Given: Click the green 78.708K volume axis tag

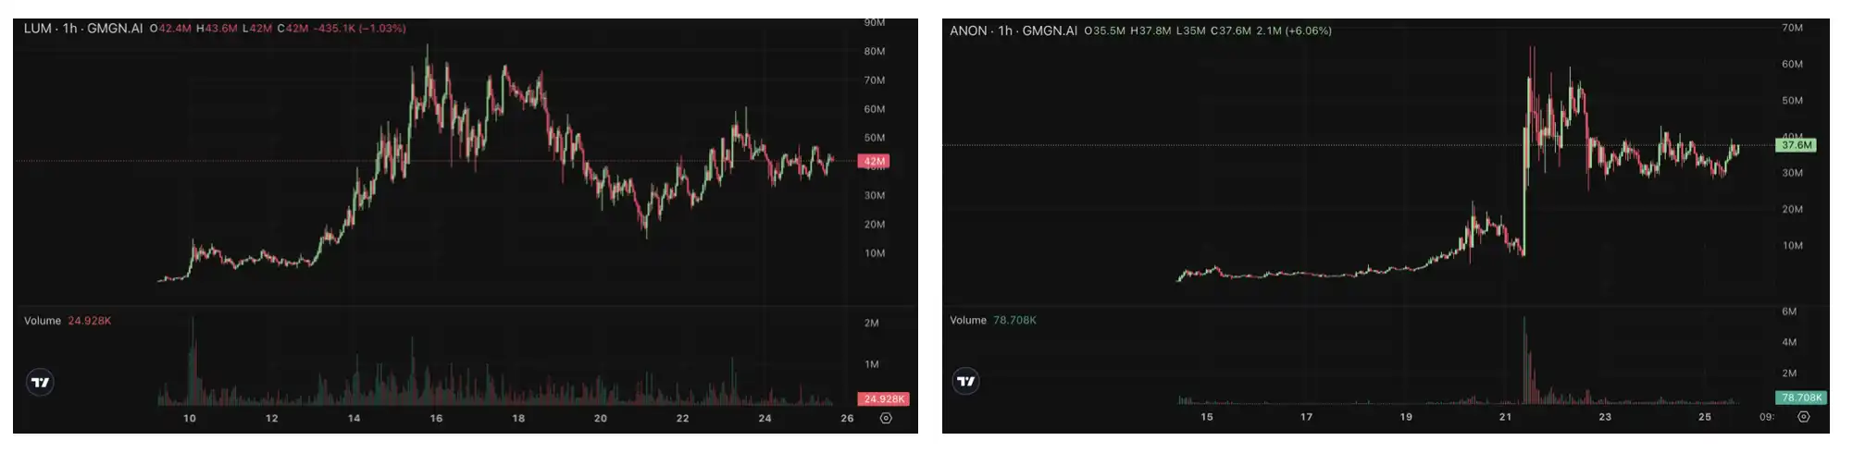Looking at the screenshot, I should [1801, 398].
